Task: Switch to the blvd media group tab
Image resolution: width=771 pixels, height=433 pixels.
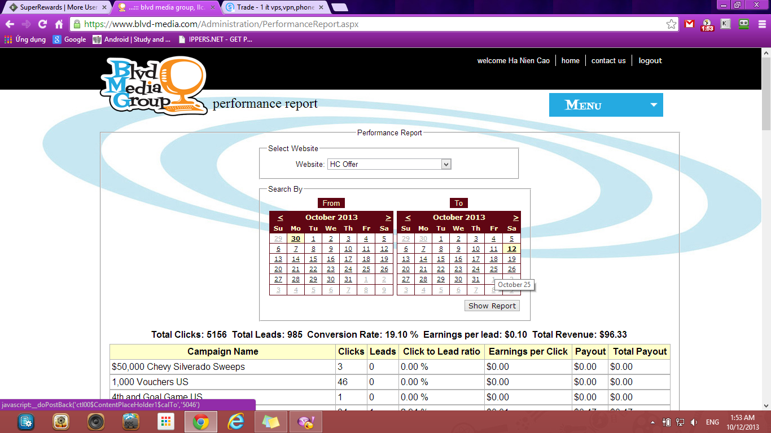Action: coord(167,7)
